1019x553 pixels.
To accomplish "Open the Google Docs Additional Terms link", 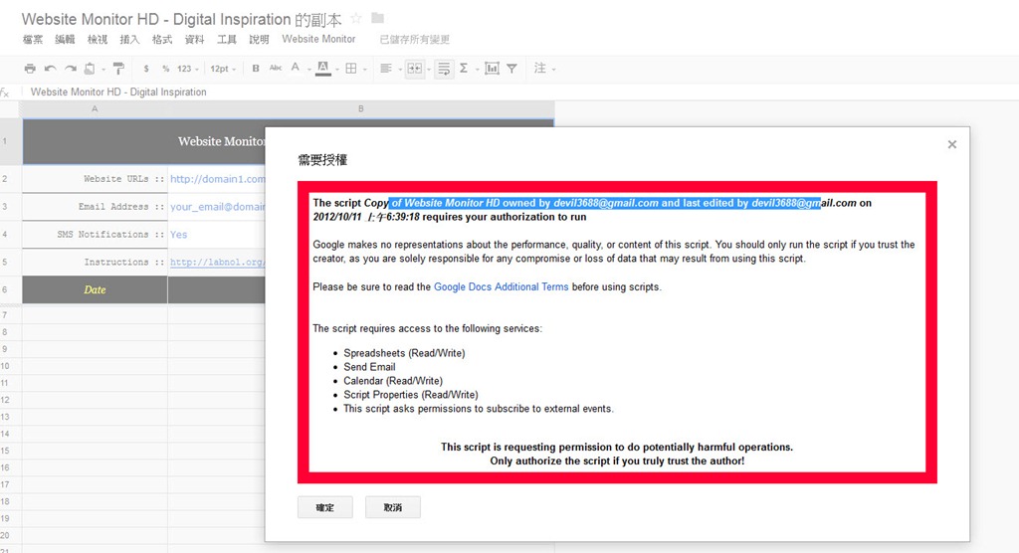I will (501, 286).
